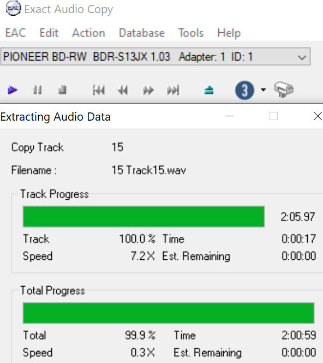Viewport: 323px width, 363px height.
Task: Eject the disc with eject icon
Action: point(209,90)
